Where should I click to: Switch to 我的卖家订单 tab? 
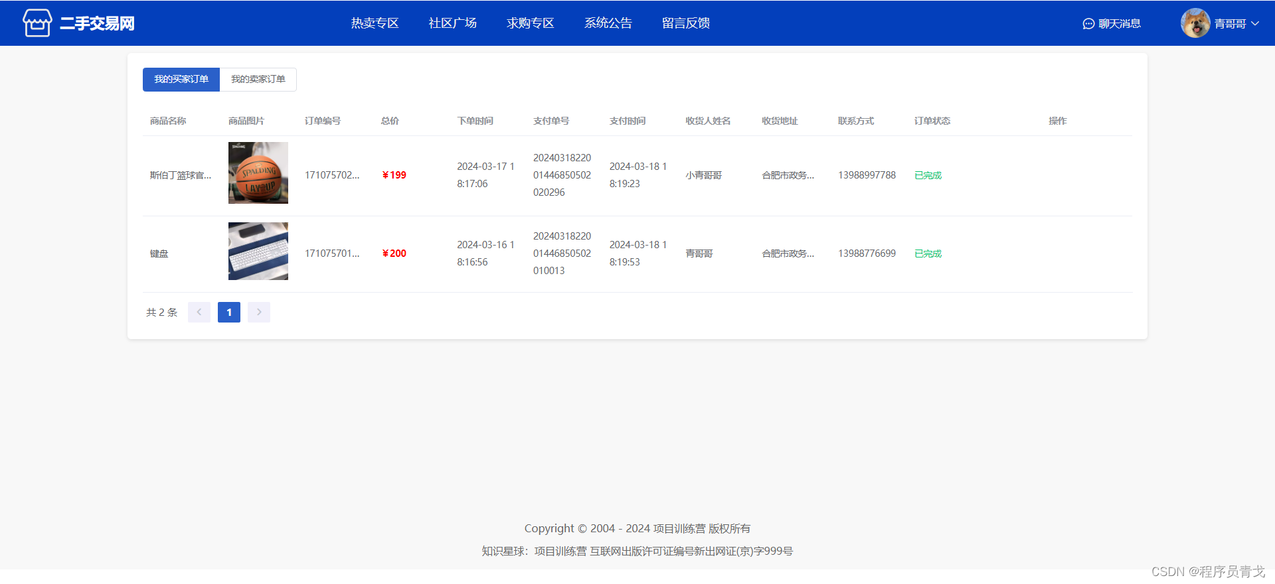(258, 80)
